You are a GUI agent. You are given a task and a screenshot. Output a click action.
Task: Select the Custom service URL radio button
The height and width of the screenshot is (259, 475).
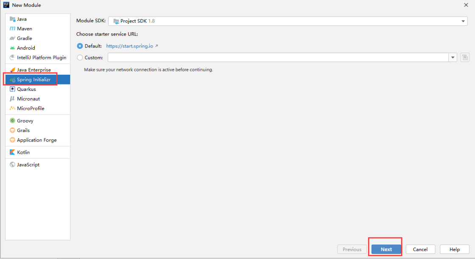click(x=80, y=58)
